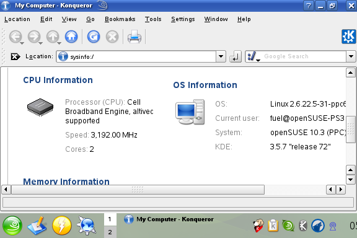
Task: Open the Help menu
Action: 244,19
